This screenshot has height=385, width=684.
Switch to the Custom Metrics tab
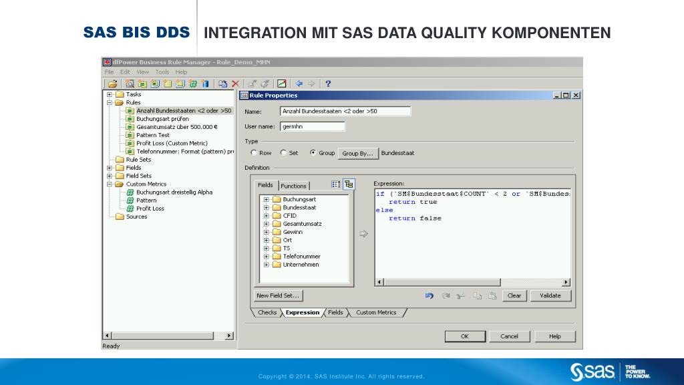tap(376, 313)
